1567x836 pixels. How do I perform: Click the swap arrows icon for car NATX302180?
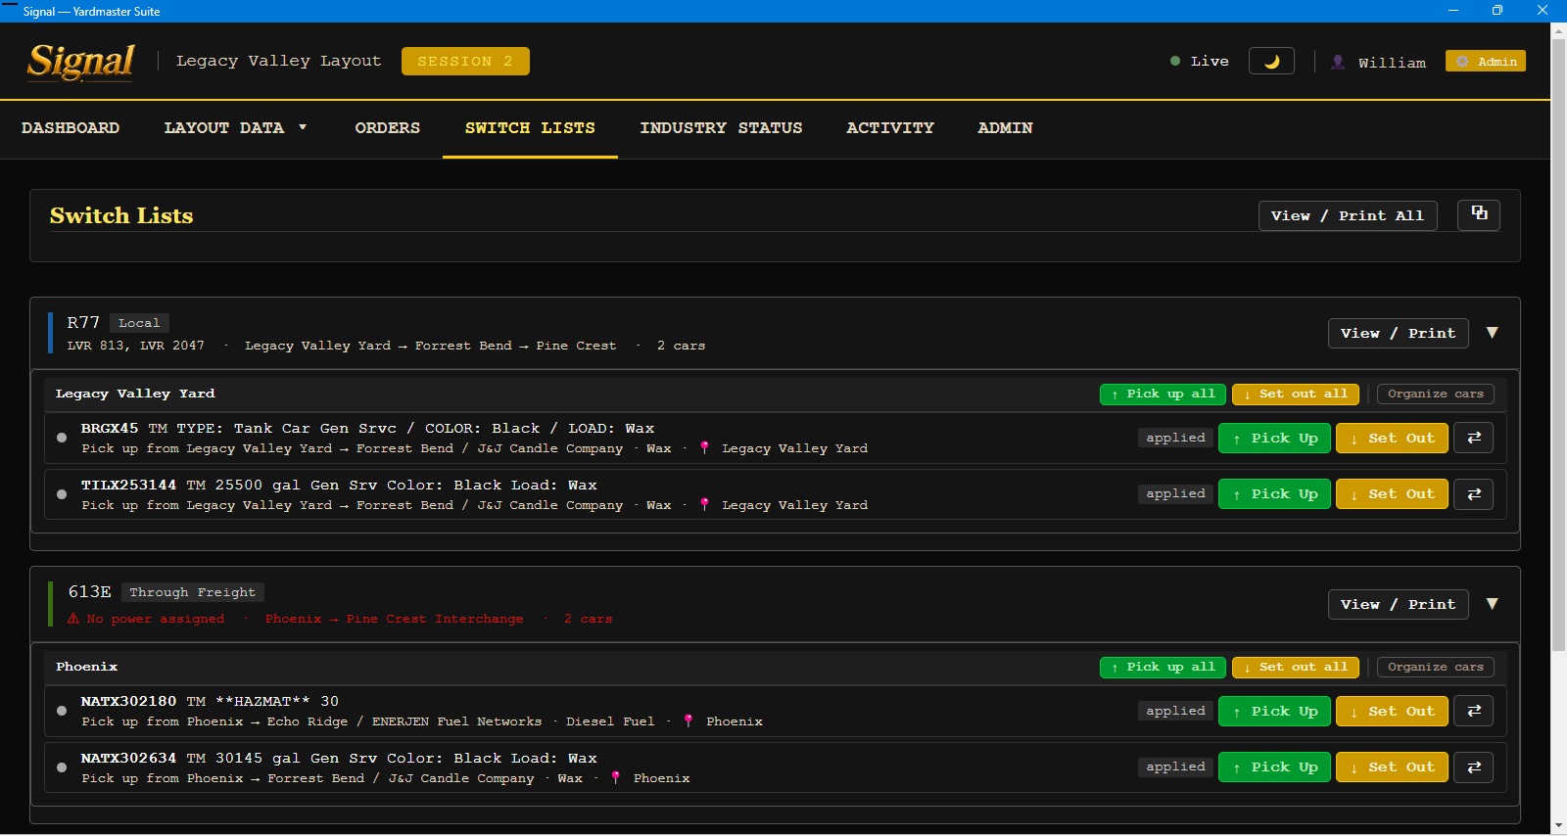[1474, 711]
